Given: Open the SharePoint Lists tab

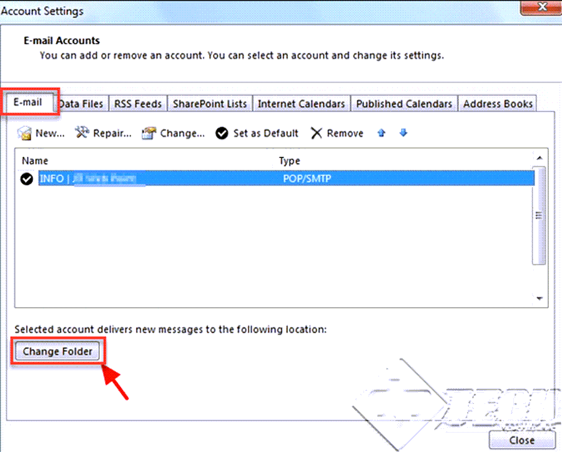Looking at the screenshot, I should [x=210, y=104].
